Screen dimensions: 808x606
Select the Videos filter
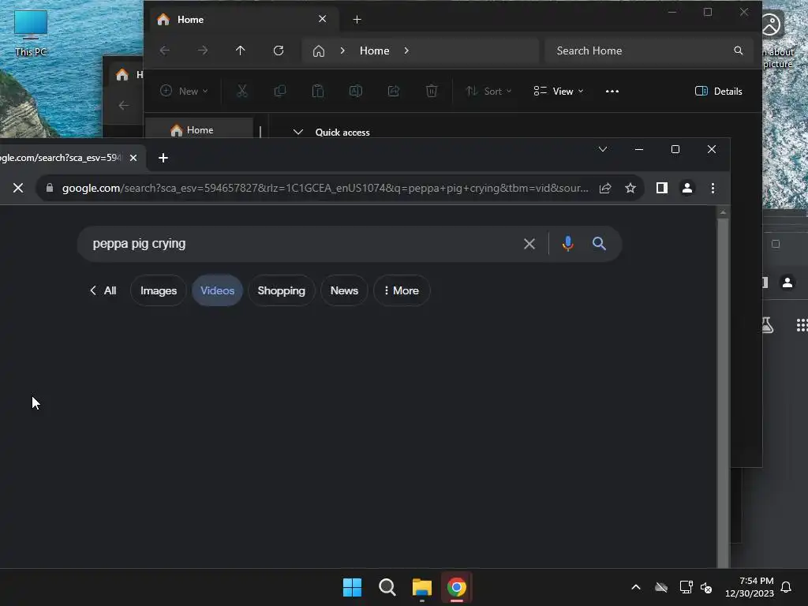(218, 290)
